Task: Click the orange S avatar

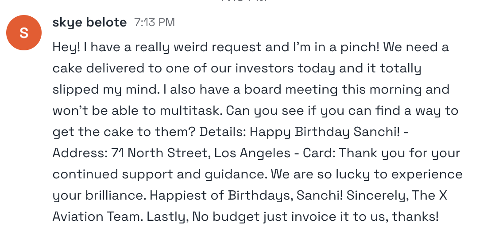Action: click(x=24, y=33)
